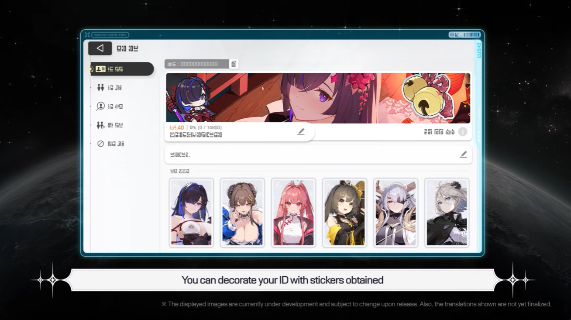Click the level 40 experience progress text
The image size is (571, 320).
(196, 127)
